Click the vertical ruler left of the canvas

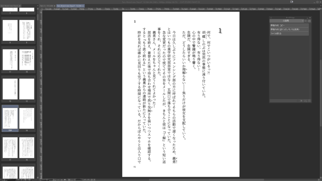[x=41, y=95]
